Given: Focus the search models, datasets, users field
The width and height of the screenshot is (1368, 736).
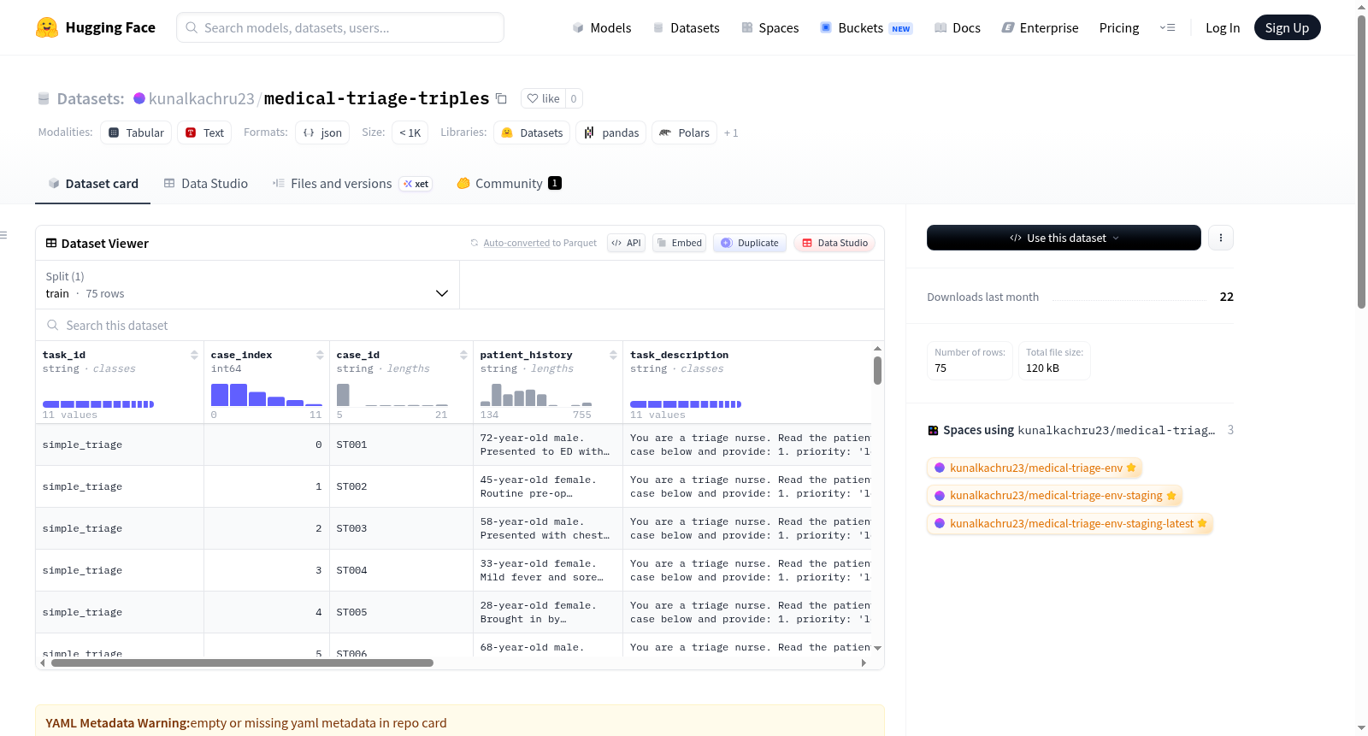Looking at the screenshot, I should 340,27.
